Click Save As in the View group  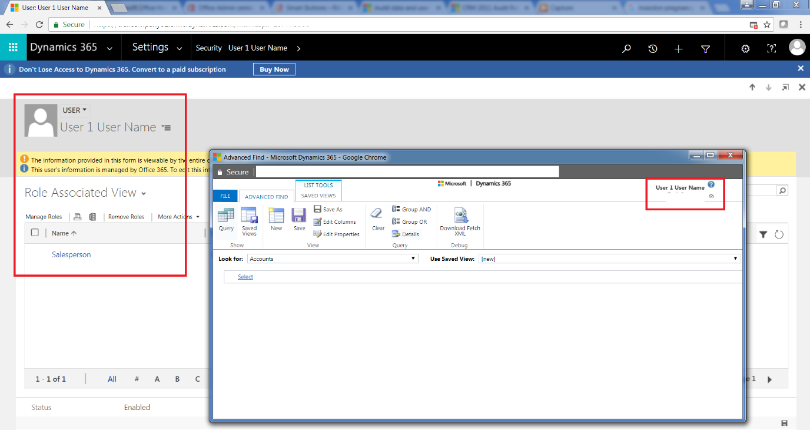tap(328, 209)
